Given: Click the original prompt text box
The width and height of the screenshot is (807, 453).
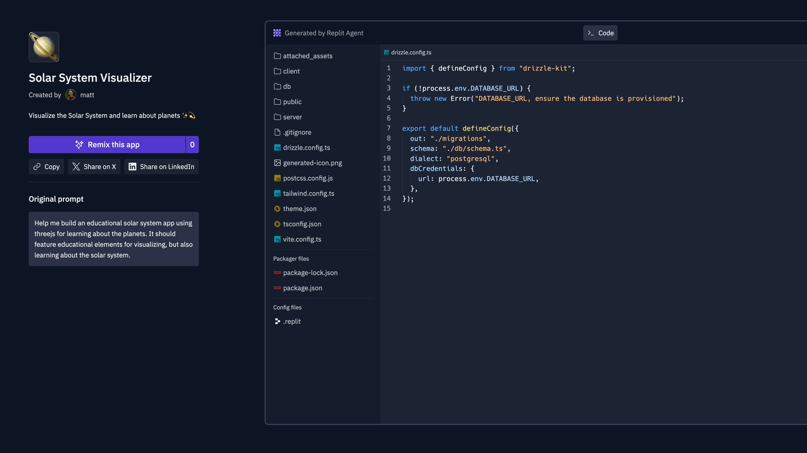Looking at the screenshot, I should coord(114,239).
